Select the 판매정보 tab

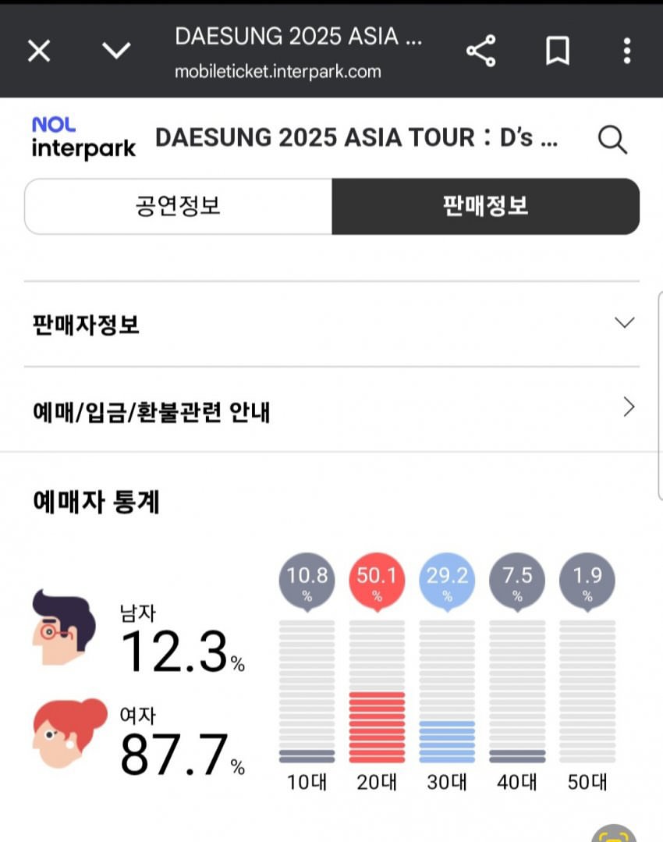pyautogui.click(x=485, y=206)
